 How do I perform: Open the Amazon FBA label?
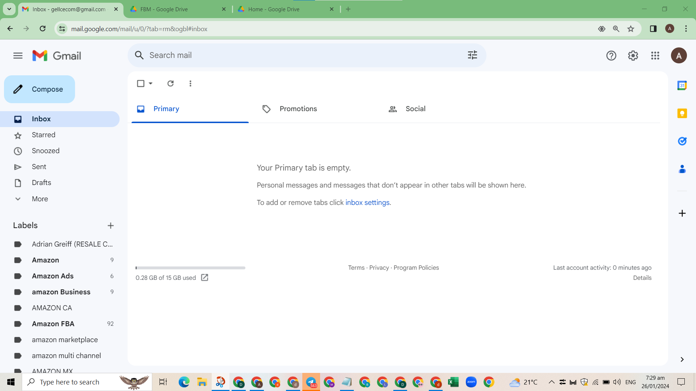coord(60,324)
